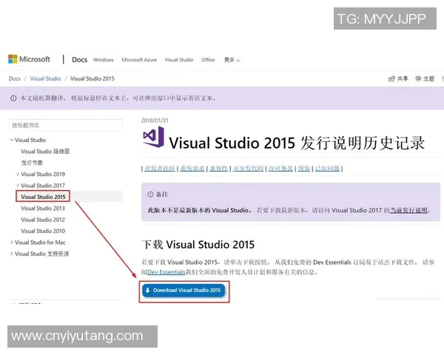Open the Office header menu item

tap(208, 60)
